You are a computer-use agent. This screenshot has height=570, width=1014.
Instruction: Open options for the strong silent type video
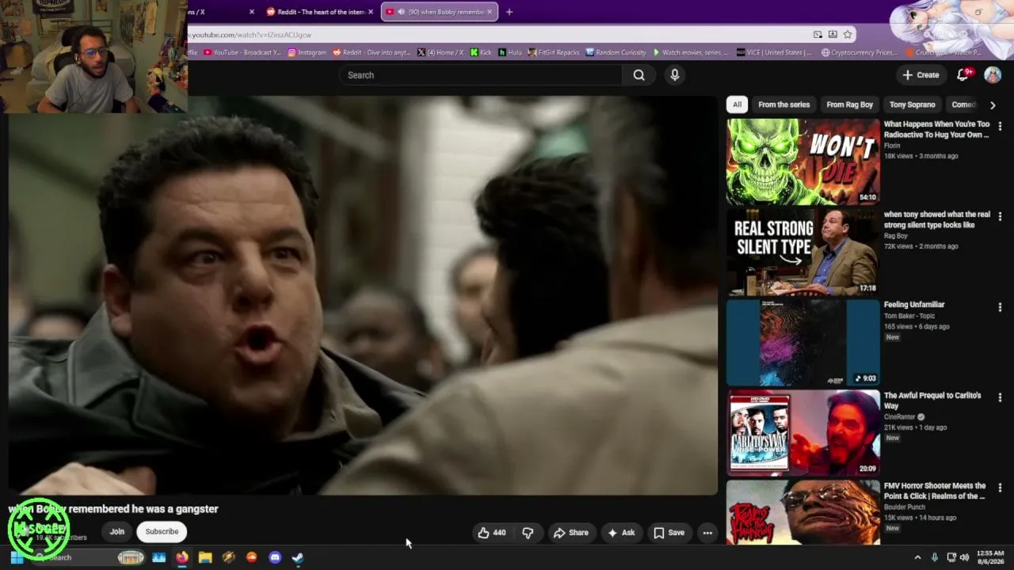pyautogui.click(x=1000, y=216)
